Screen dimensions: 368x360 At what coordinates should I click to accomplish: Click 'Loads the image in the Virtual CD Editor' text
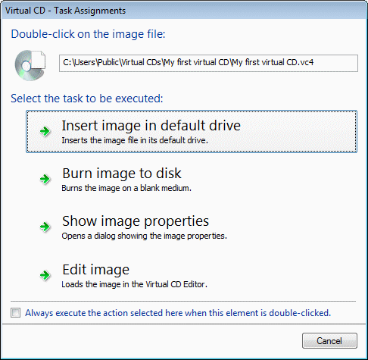click(135, 284)
